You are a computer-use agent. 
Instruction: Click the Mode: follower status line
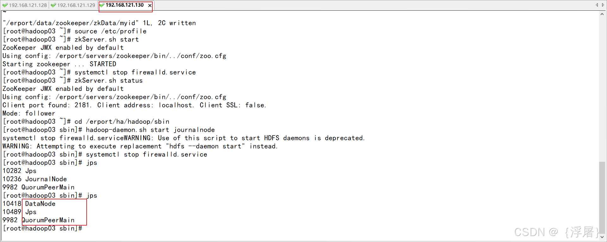pyautogui.click(x=28, y=113)
